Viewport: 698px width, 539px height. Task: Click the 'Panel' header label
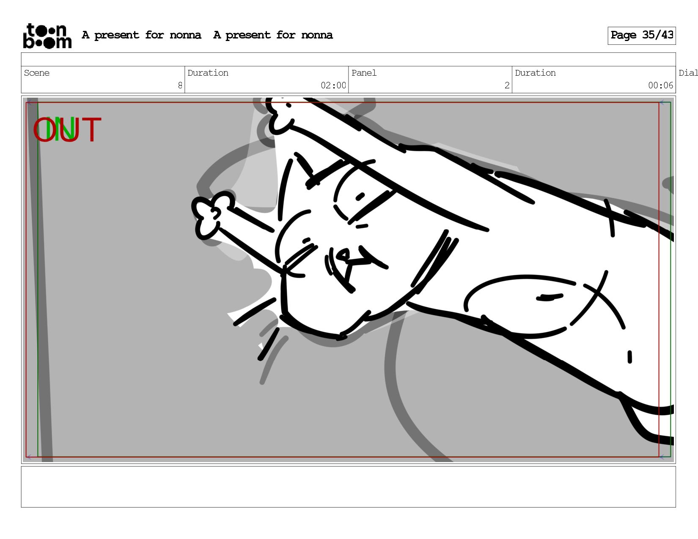tap(364, 73)
